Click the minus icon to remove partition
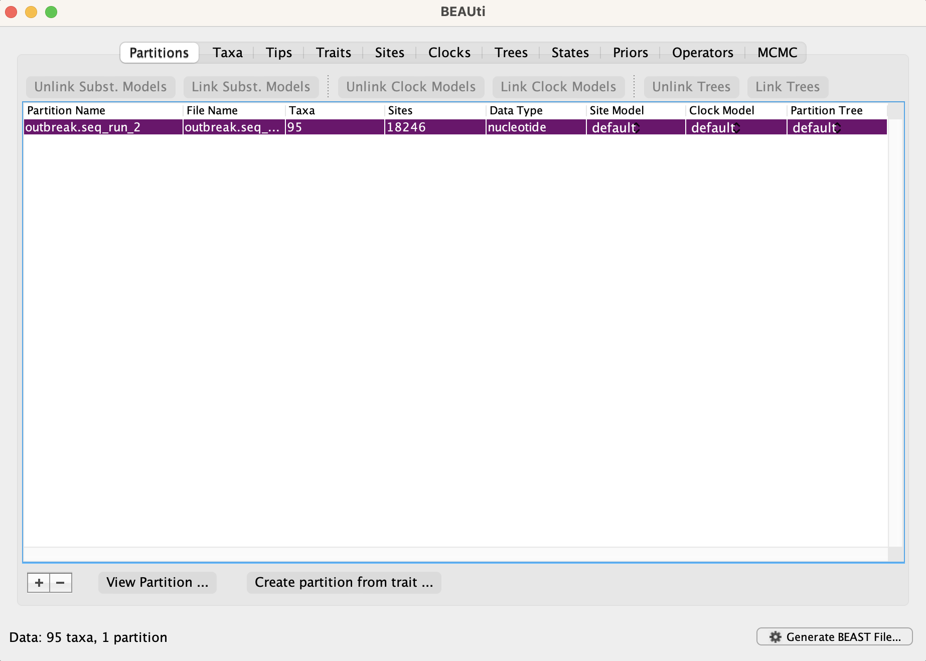The width and height of the screenshot is (926, 661). tap(61, 583)
